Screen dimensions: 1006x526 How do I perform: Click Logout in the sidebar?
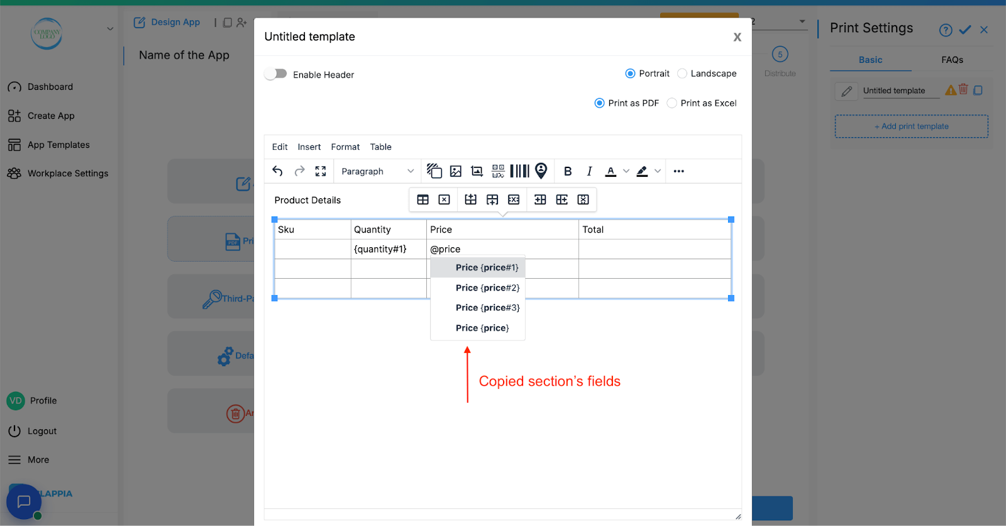tap(31, 431)
